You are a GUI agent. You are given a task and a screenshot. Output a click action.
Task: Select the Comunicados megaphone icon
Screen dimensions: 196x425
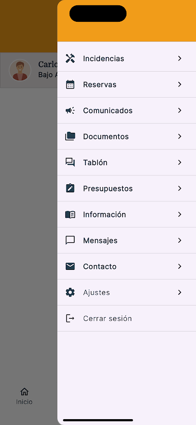pyautogui.click(x=70, y=110)
